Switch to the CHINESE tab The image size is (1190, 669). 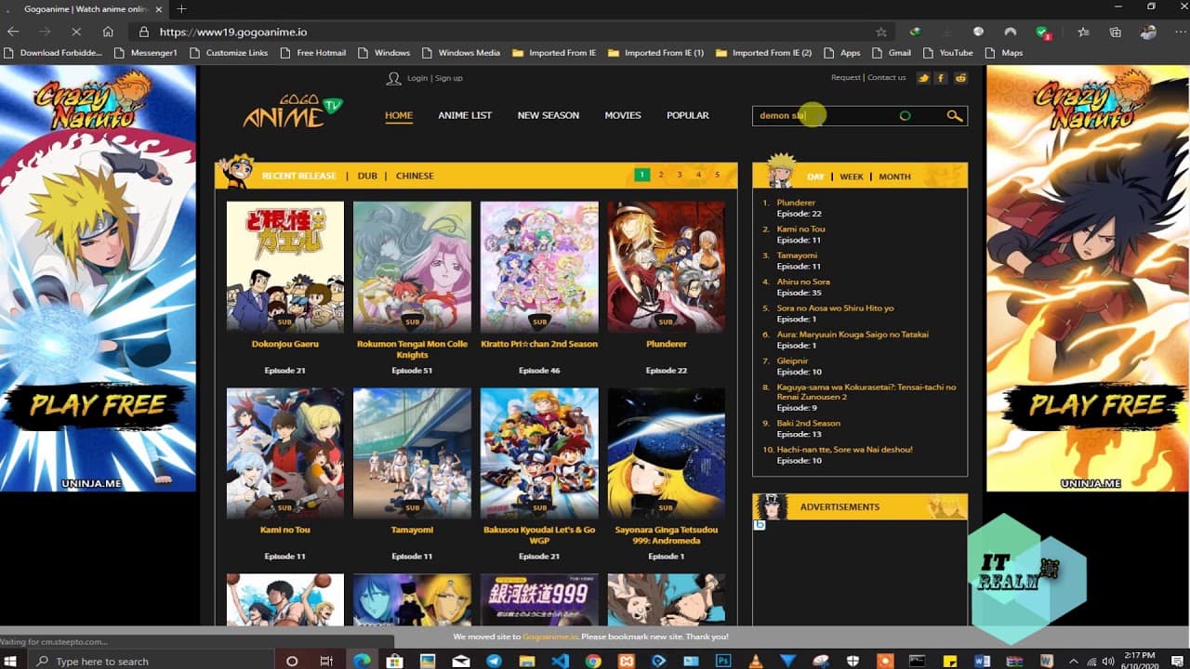tap(415, 176)
